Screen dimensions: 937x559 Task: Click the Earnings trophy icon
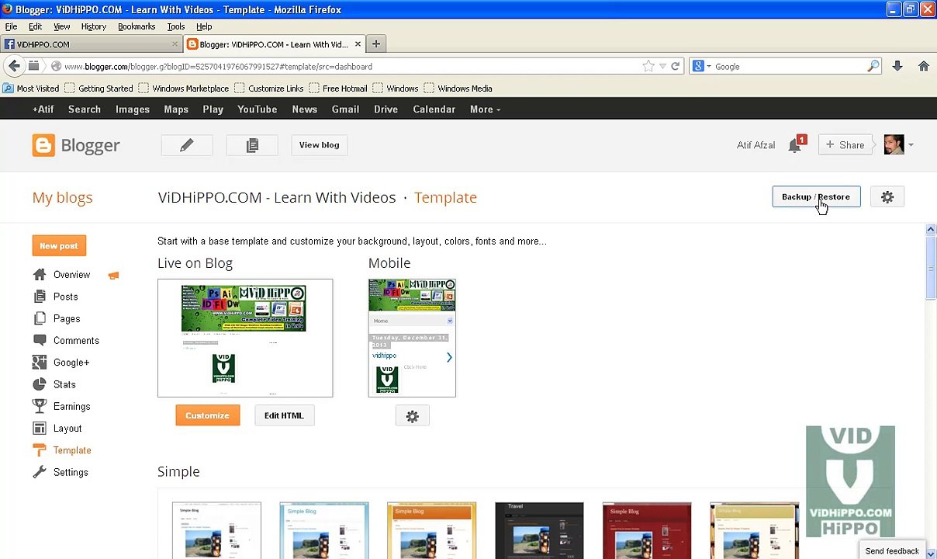tap(40, 406)
